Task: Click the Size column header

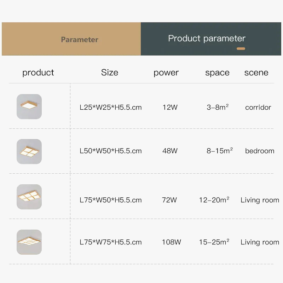Action: pyautogui.click(x=110, y=73)
